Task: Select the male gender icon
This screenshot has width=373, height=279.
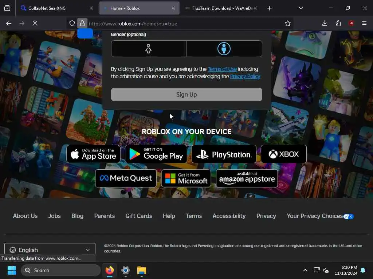Action: (x=224, y=49)
